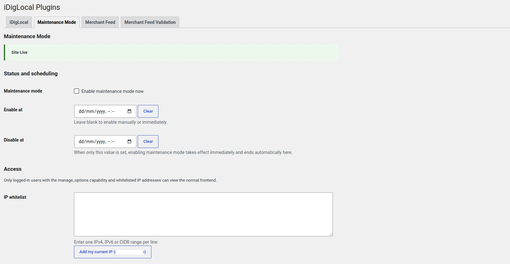The width and height of the screenshot is (510, 264).
Task: Click the 'Enable maintenance mode now' label
Action: pyautogui.click(x=113, y=91)
